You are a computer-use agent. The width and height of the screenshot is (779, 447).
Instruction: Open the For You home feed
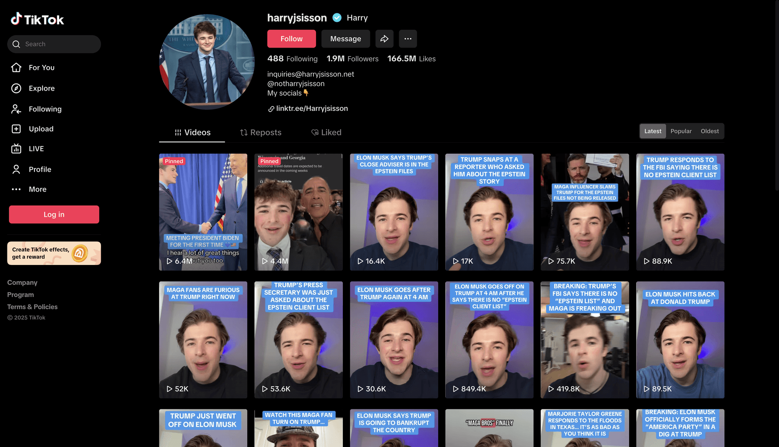pyautogui.click(x=41, y=67)
